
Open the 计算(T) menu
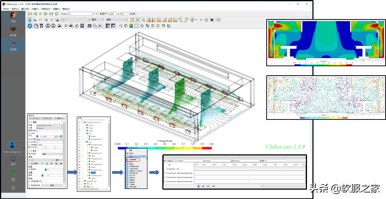(35, 9)
